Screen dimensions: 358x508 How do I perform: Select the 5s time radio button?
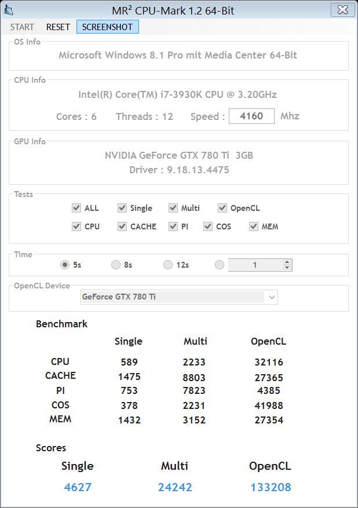(65, 265)
